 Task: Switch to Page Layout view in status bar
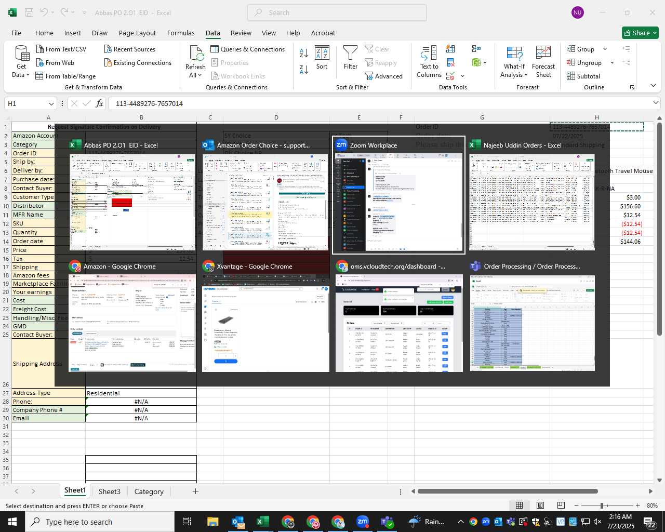click(x=540, y=506)
